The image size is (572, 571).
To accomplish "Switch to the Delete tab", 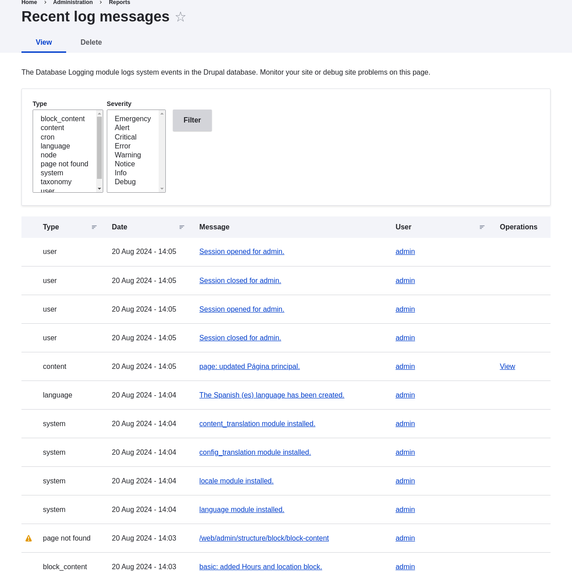I will pos(91,42).
